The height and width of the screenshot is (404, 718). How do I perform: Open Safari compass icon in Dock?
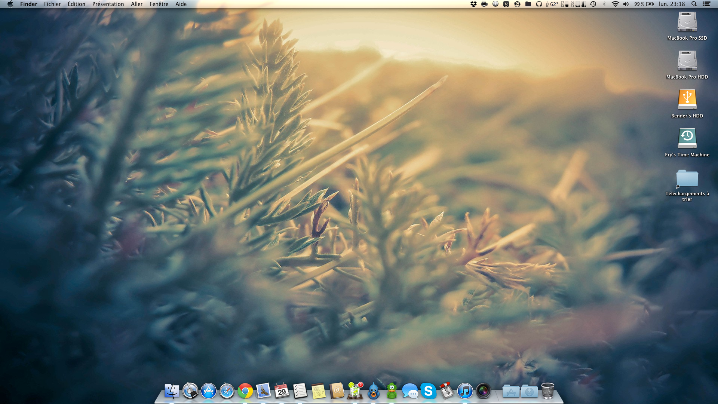coord(227,391)
